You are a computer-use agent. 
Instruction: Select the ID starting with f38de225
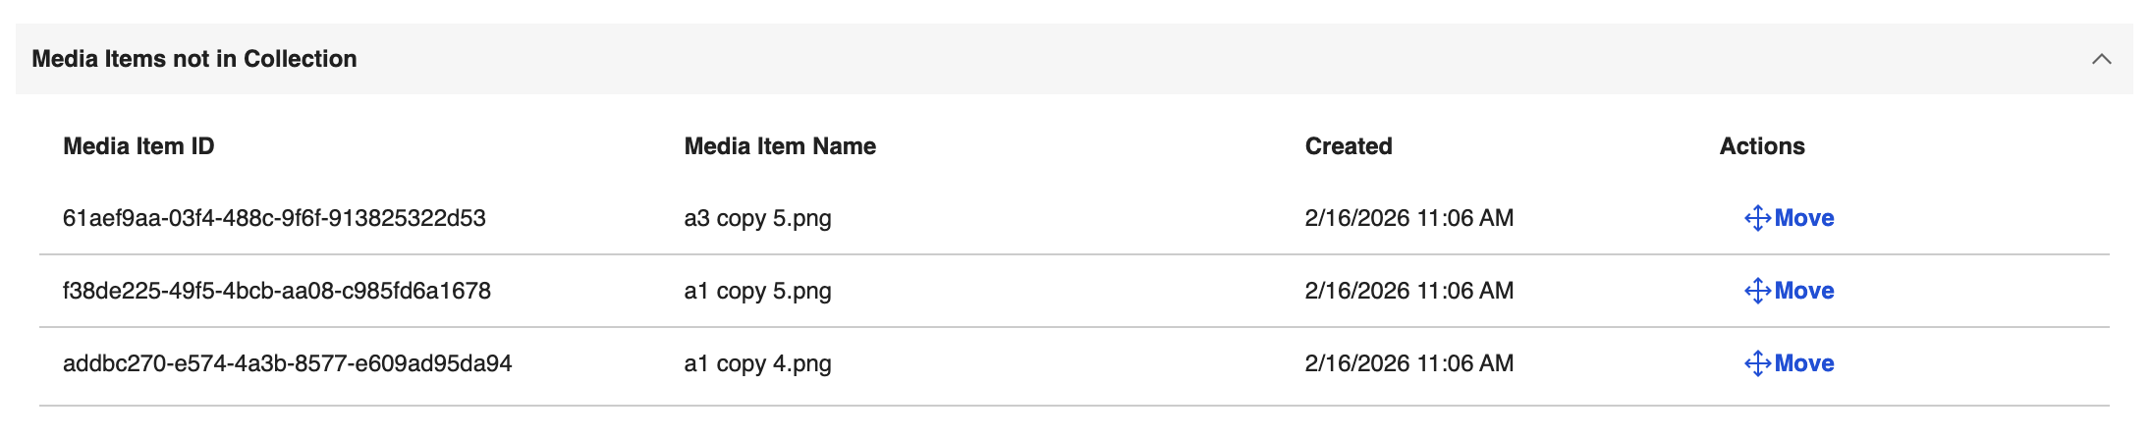click(276, 291)
